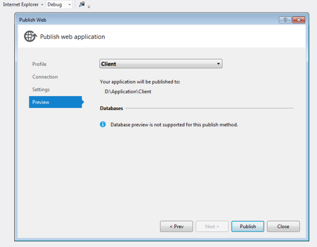The image size is (317, 247).
Task: Select the Profile step
Action: [x=40, y=64]
